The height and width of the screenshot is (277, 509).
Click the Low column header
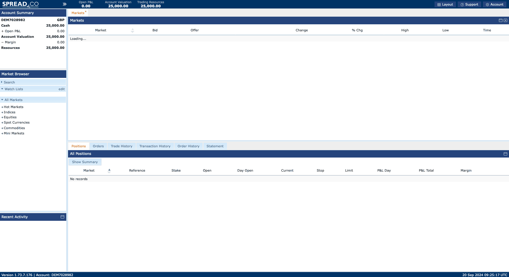[445, 30]
